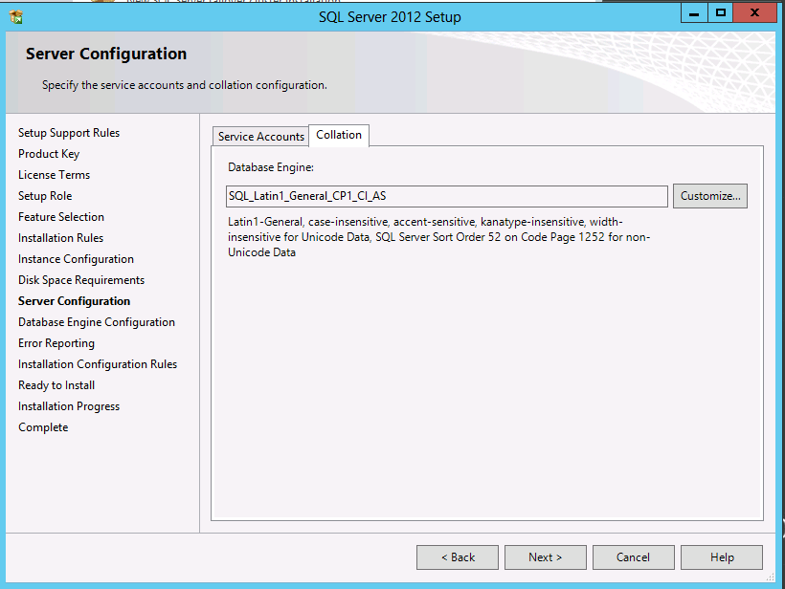The width and height of the screenshot is (785, 589).
Task: Click the License Terms step
Action: 54,175
